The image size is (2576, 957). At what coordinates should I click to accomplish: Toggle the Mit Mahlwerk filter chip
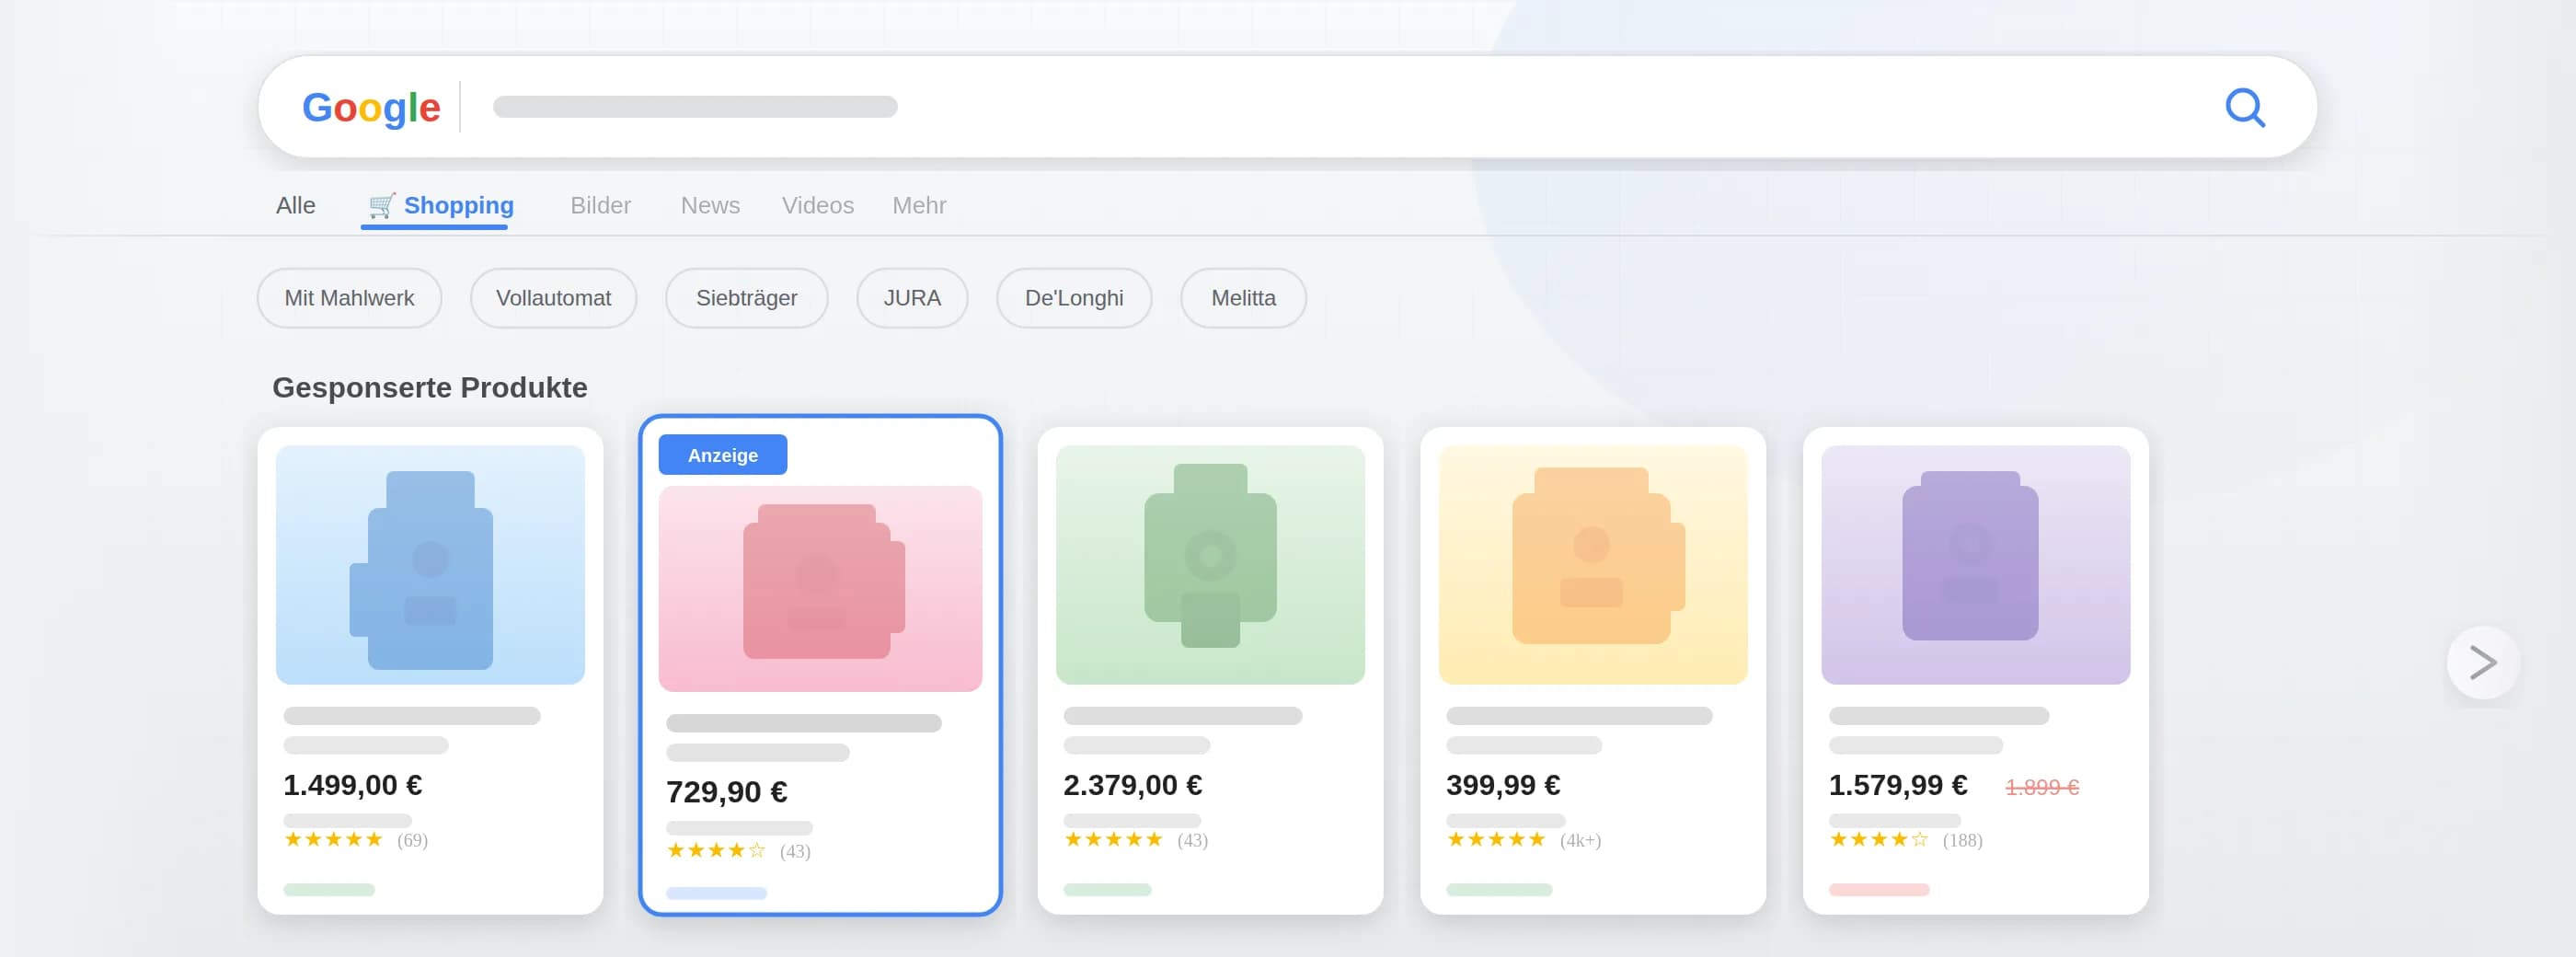tap(349, 298)
